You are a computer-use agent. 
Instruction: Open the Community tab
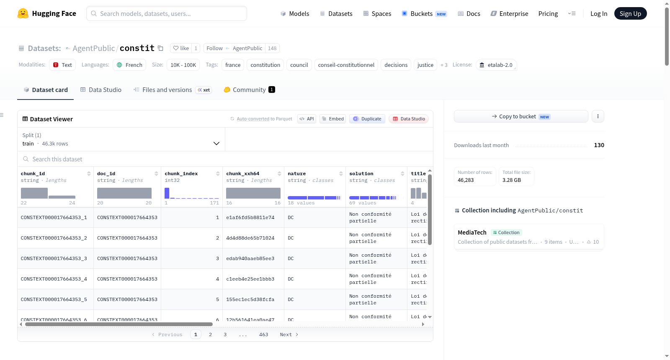[x=249, y=89]
